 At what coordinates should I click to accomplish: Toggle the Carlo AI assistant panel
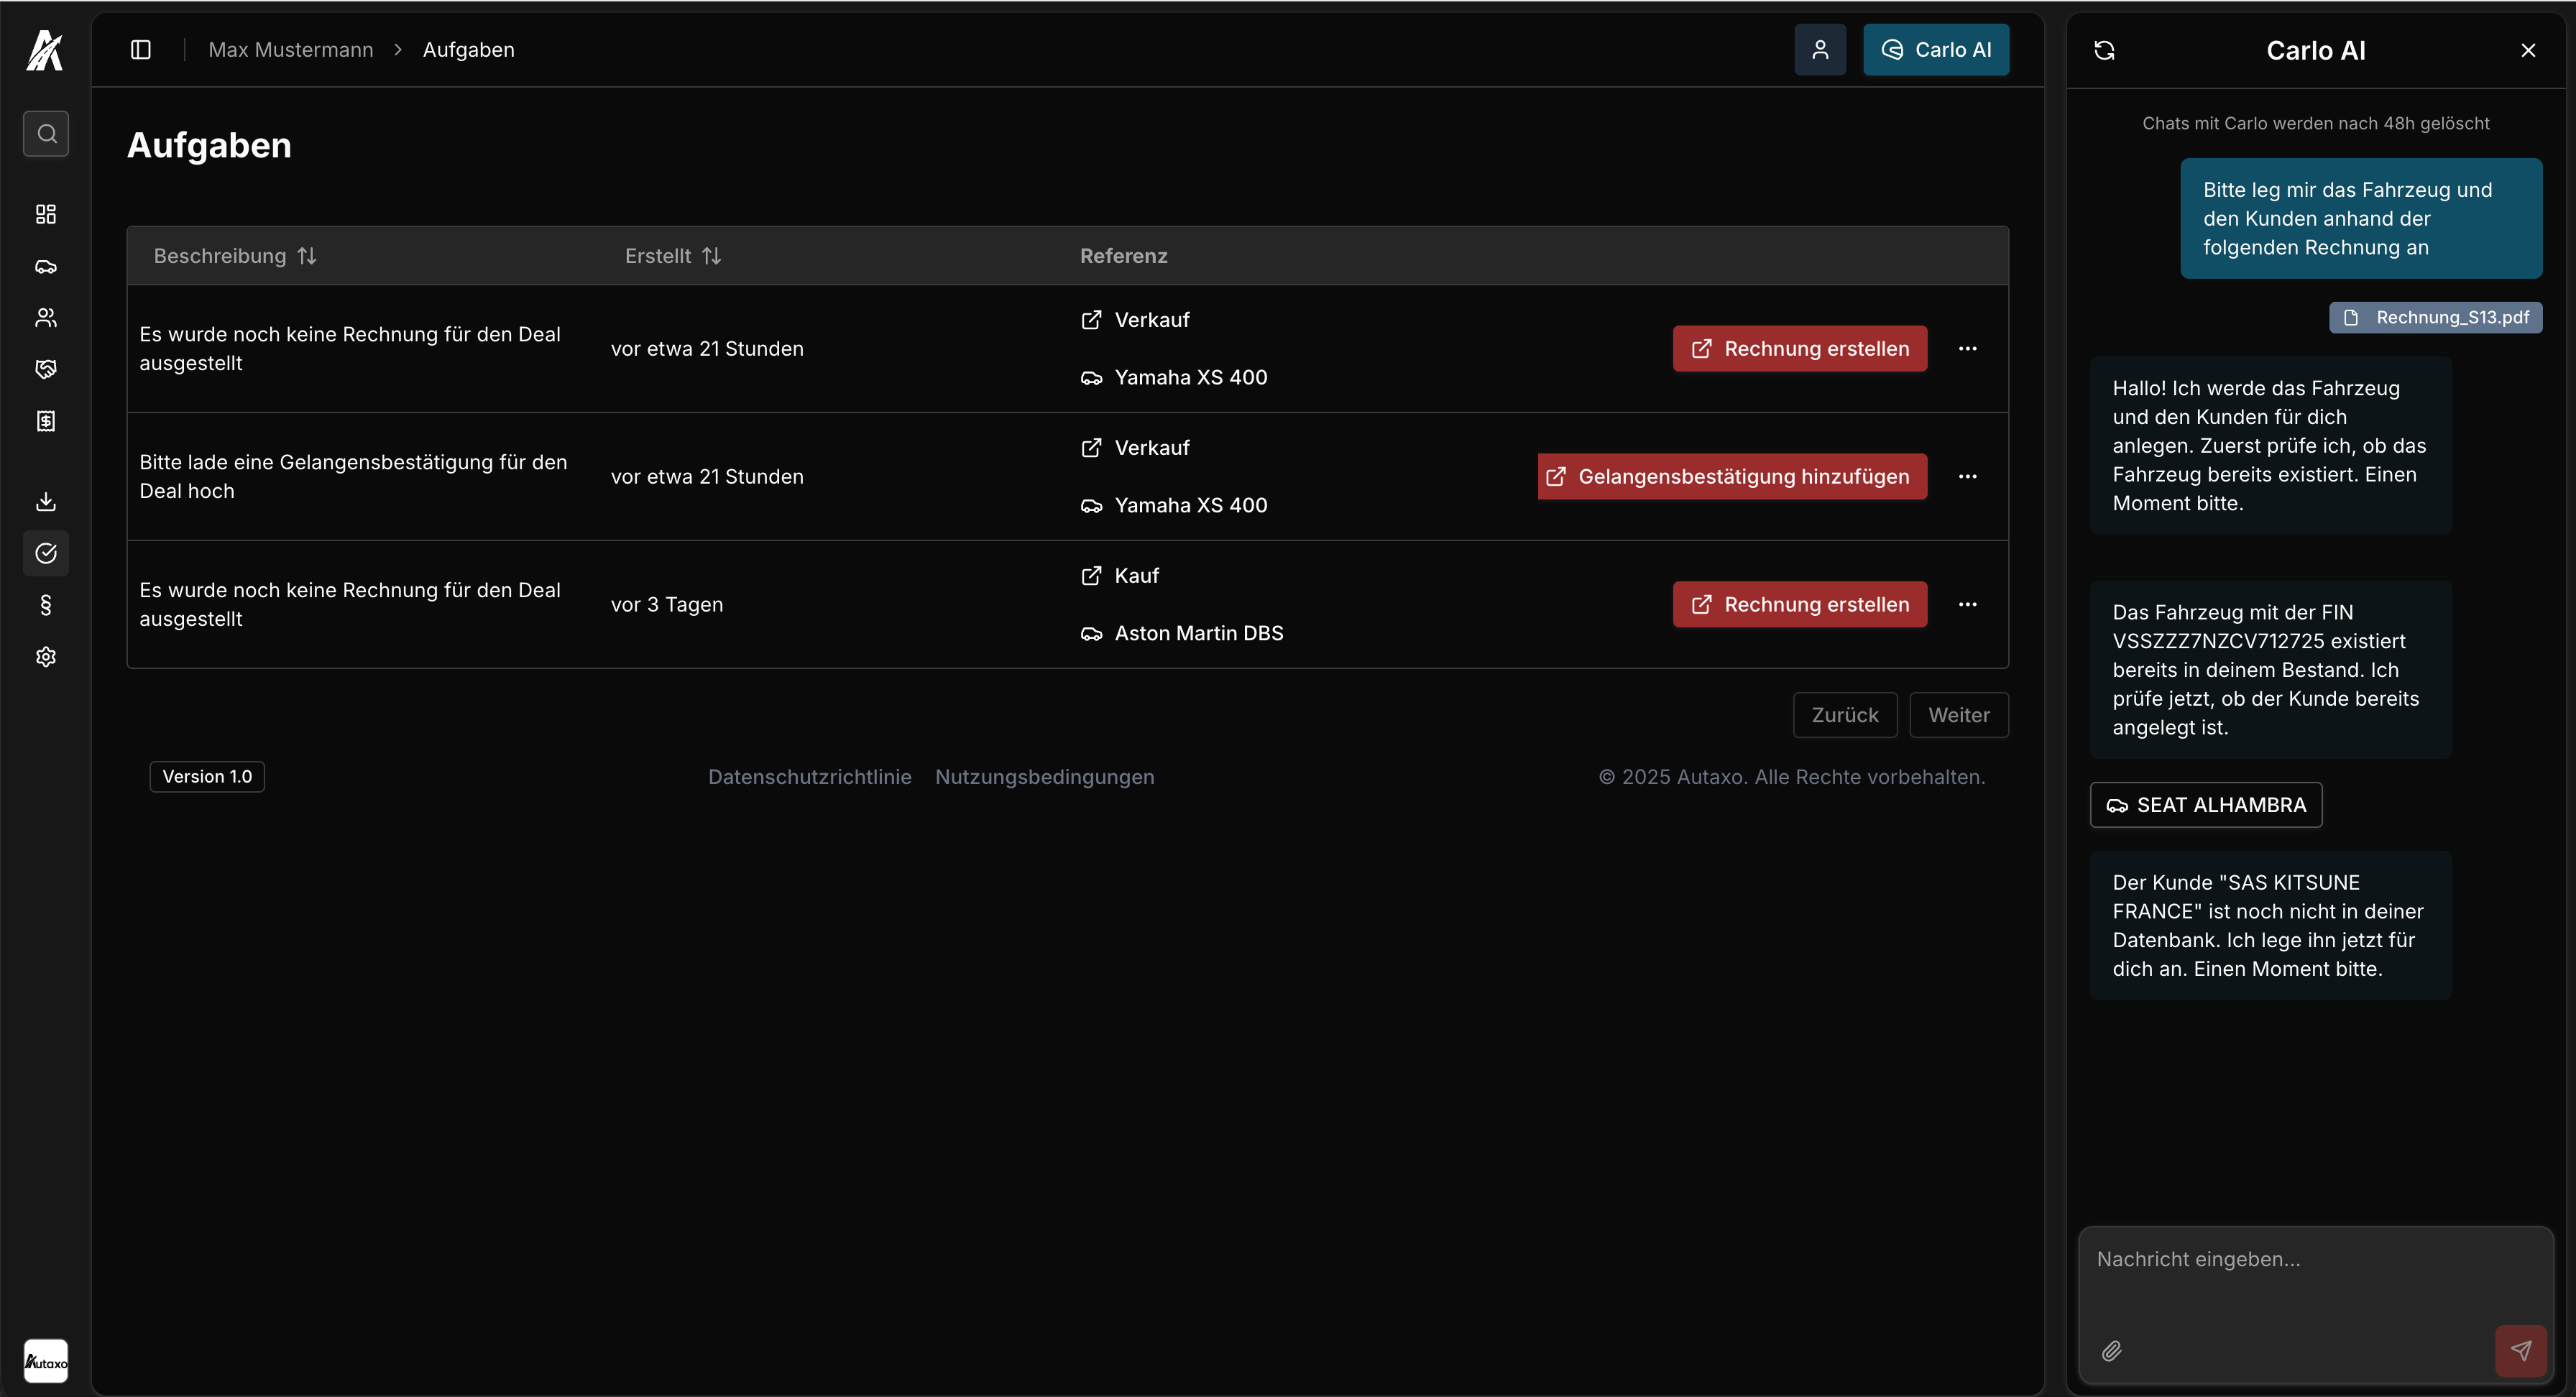point(1935,49)
